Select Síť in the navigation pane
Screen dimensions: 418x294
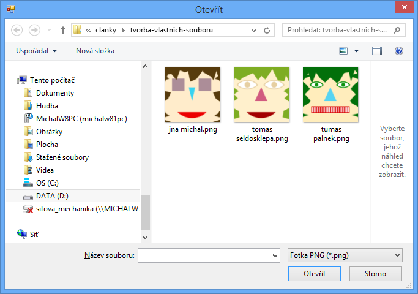[34, 234]
